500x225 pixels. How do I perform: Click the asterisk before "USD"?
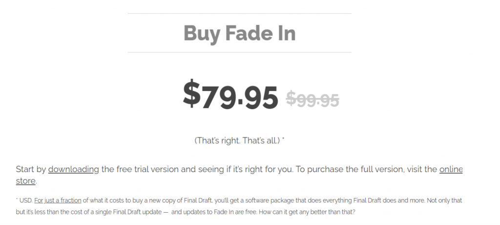coord(17,199)
